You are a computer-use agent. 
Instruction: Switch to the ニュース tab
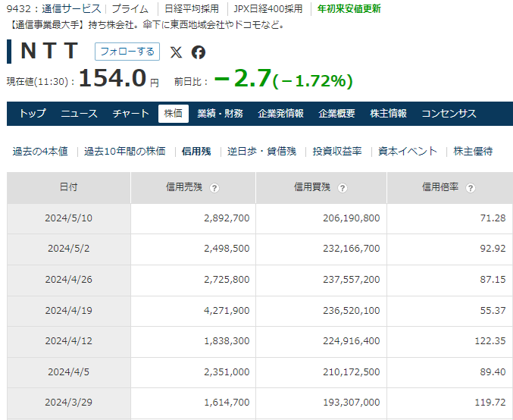pos(79,114)
